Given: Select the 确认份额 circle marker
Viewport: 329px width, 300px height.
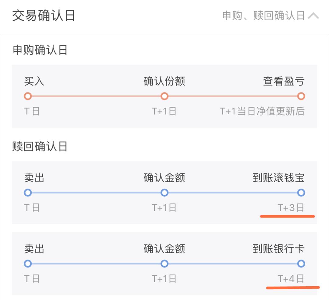Looking at the screenshot, I should click(x=164, y=96).
